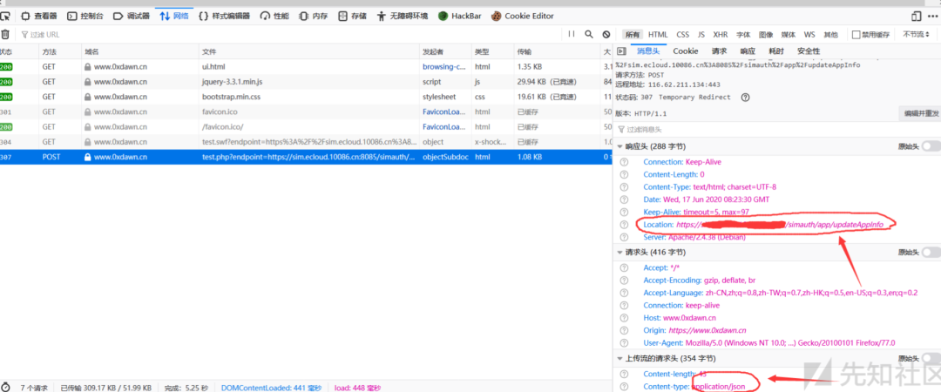Switch to the 查看器 inspector tab

39,17
